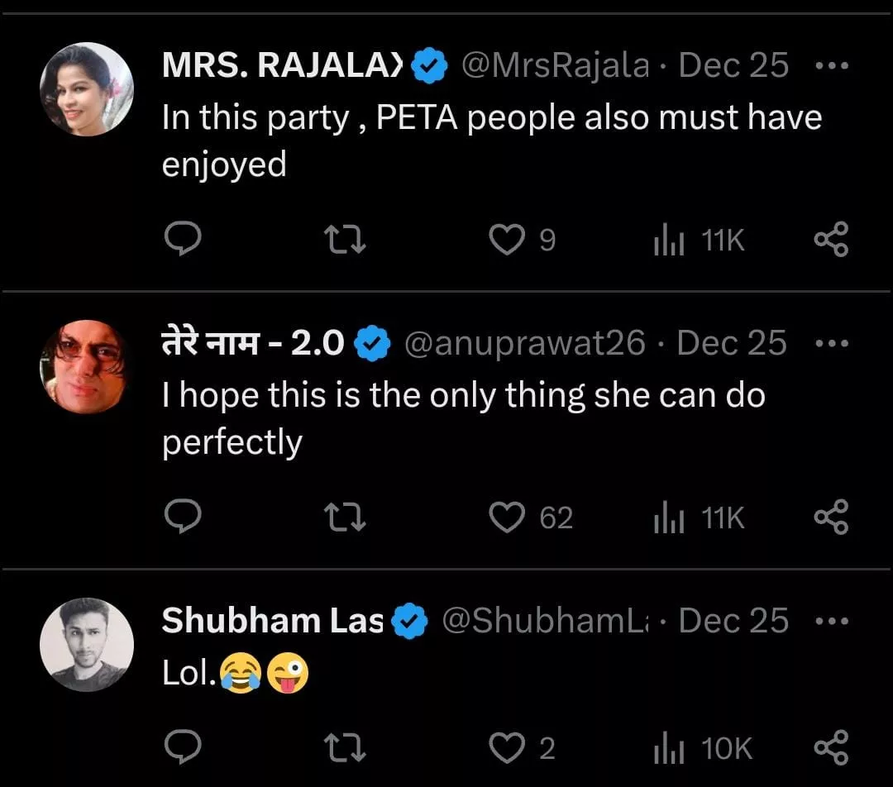This screenshot has height=787, width=893.
Task: Reply to Shubham's Lol tweet
Action: coord(182,748)
